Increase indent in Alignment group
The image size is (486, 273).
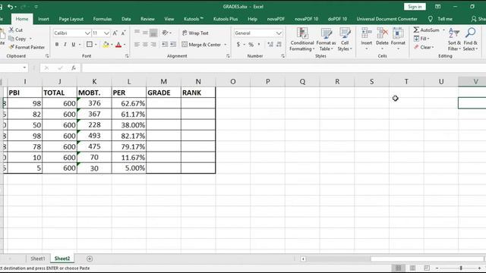point(173,45)
